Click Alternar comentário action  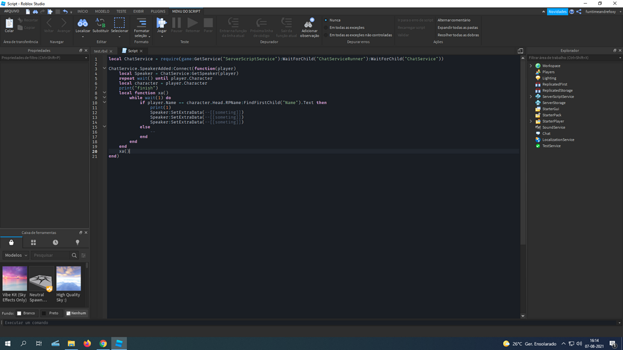tap(454, 20)
